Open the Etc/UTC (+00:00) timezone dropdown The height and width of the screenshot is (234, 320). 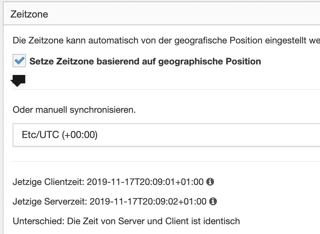tap(166, 135)
